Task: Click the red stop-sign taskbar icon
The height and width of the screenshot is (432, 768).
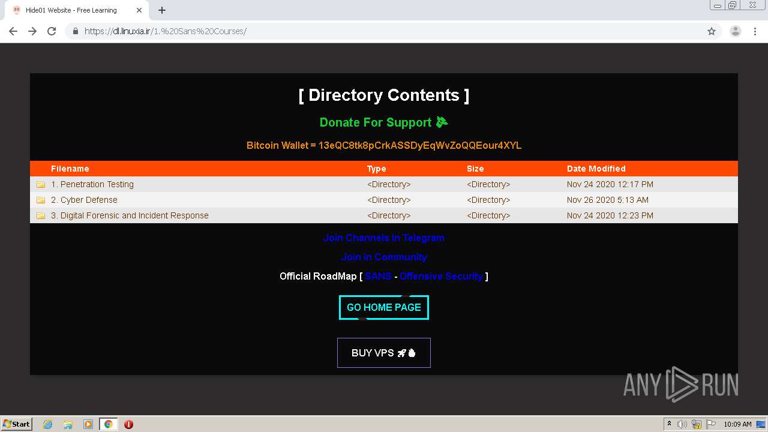Action: click(128, 424)
